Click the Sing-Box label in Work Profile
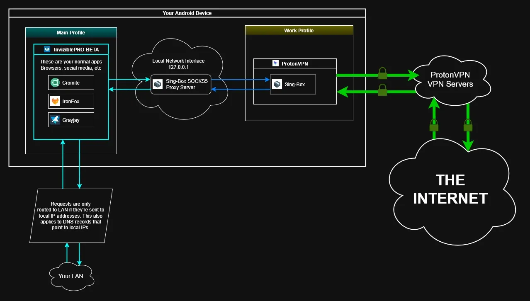This screenshot has width=530, height=301. click(x=295, y=85)
